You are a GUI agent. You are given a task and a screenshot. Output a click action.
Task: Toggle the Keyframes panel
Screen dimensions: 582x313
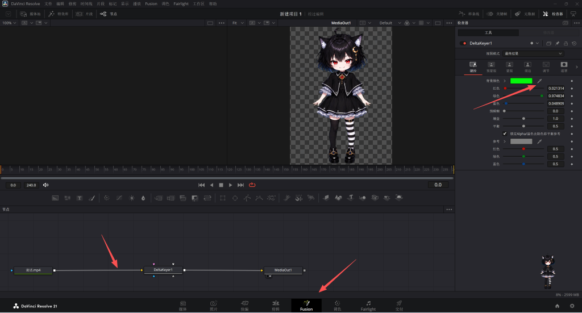tap(497, 14)
